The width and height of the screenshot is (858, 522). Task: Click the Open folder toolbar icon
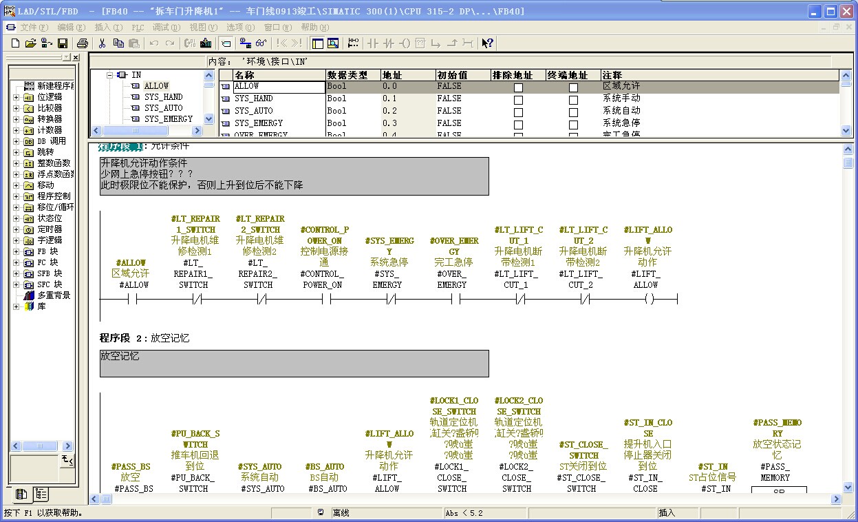[30, 43]
